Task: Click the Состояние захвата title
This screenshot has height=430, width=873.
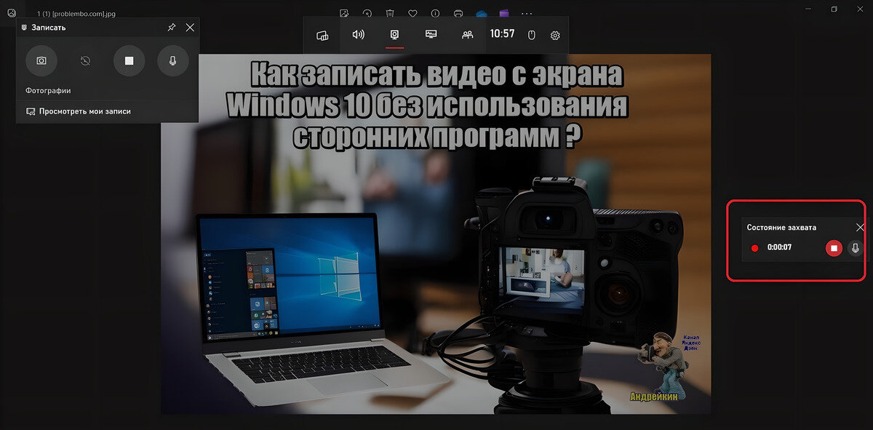Action: [781, 227]
